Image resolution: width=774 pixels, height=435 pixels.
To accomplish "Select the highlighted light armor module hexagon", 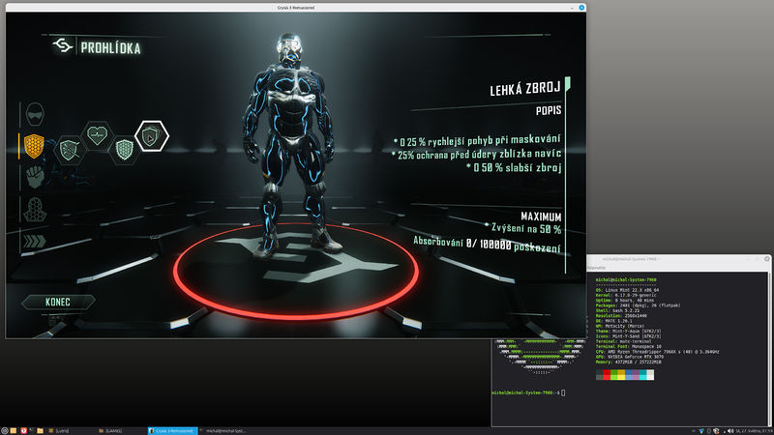I will coord(152,136).
